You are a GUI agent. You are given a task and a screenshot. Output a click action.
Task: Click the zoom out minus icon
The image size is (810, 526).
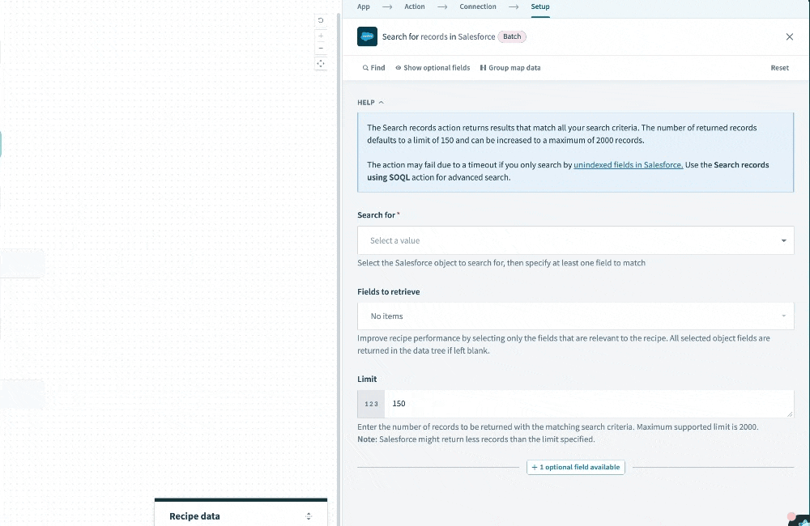[x=321, y=48]
